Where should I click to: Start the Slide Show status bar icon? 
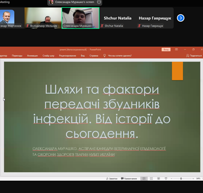pyautogui.click(x=166, y=179)
